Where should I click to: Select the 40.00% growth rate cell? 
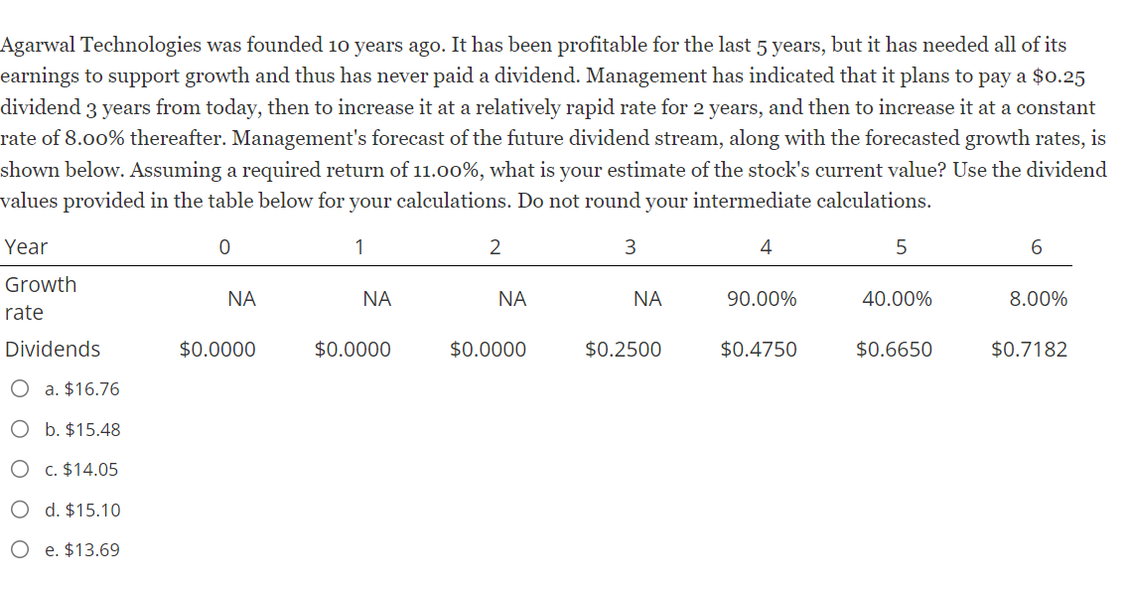[x=901, y=298]
